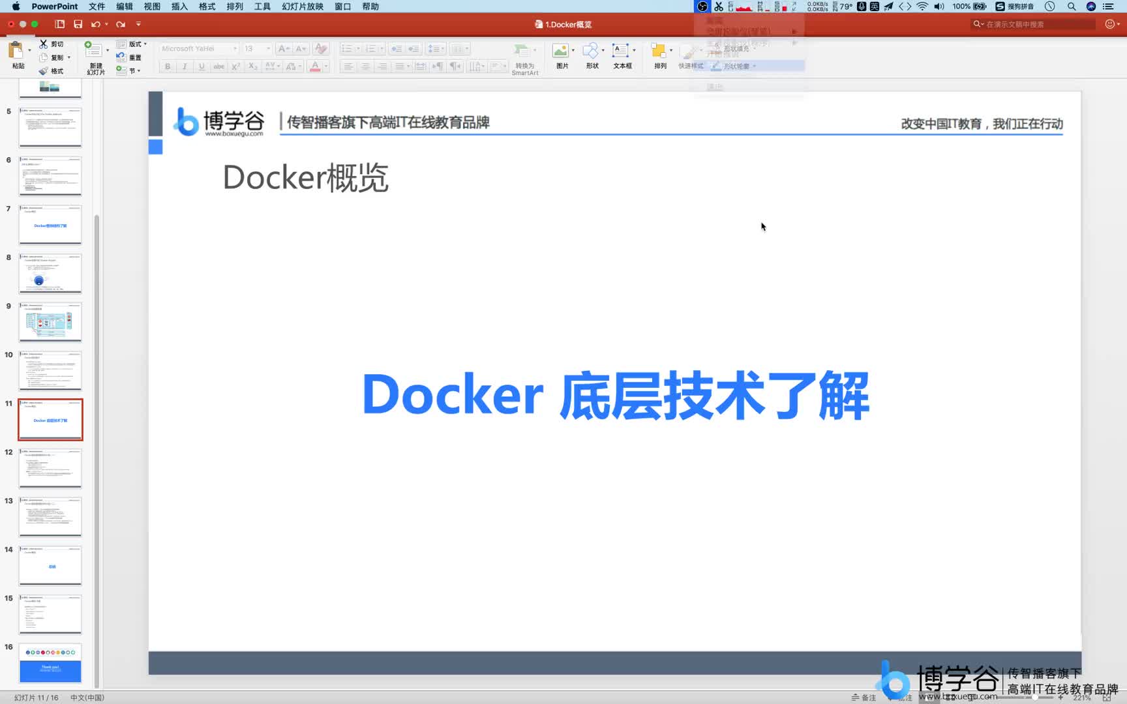Open the Paste options dropdown arrow

pos(29,50)
